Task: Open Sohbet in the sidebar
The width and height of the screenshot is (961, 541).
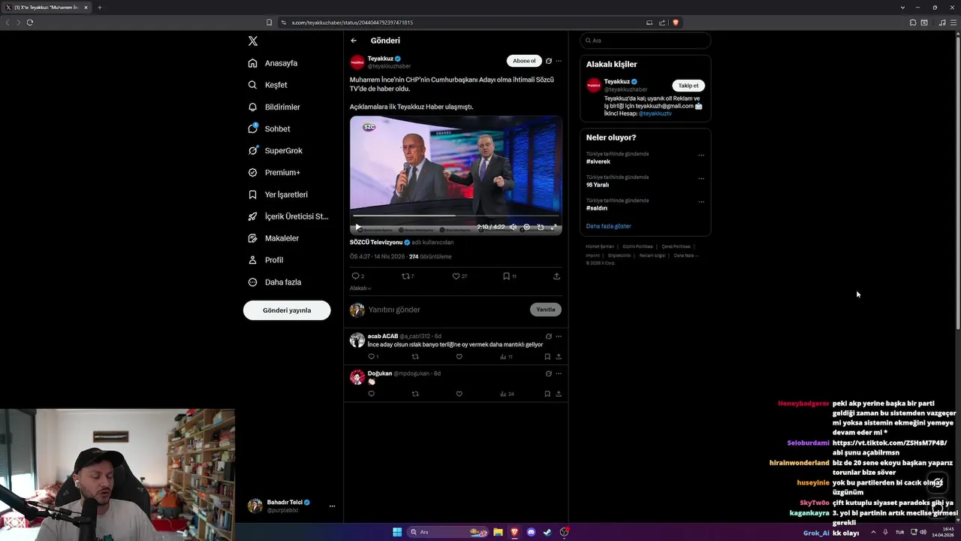Action: (269, 128)
